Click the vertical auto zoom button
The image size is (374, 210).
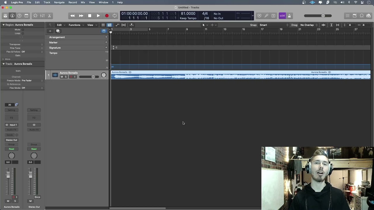click(331, 25)
